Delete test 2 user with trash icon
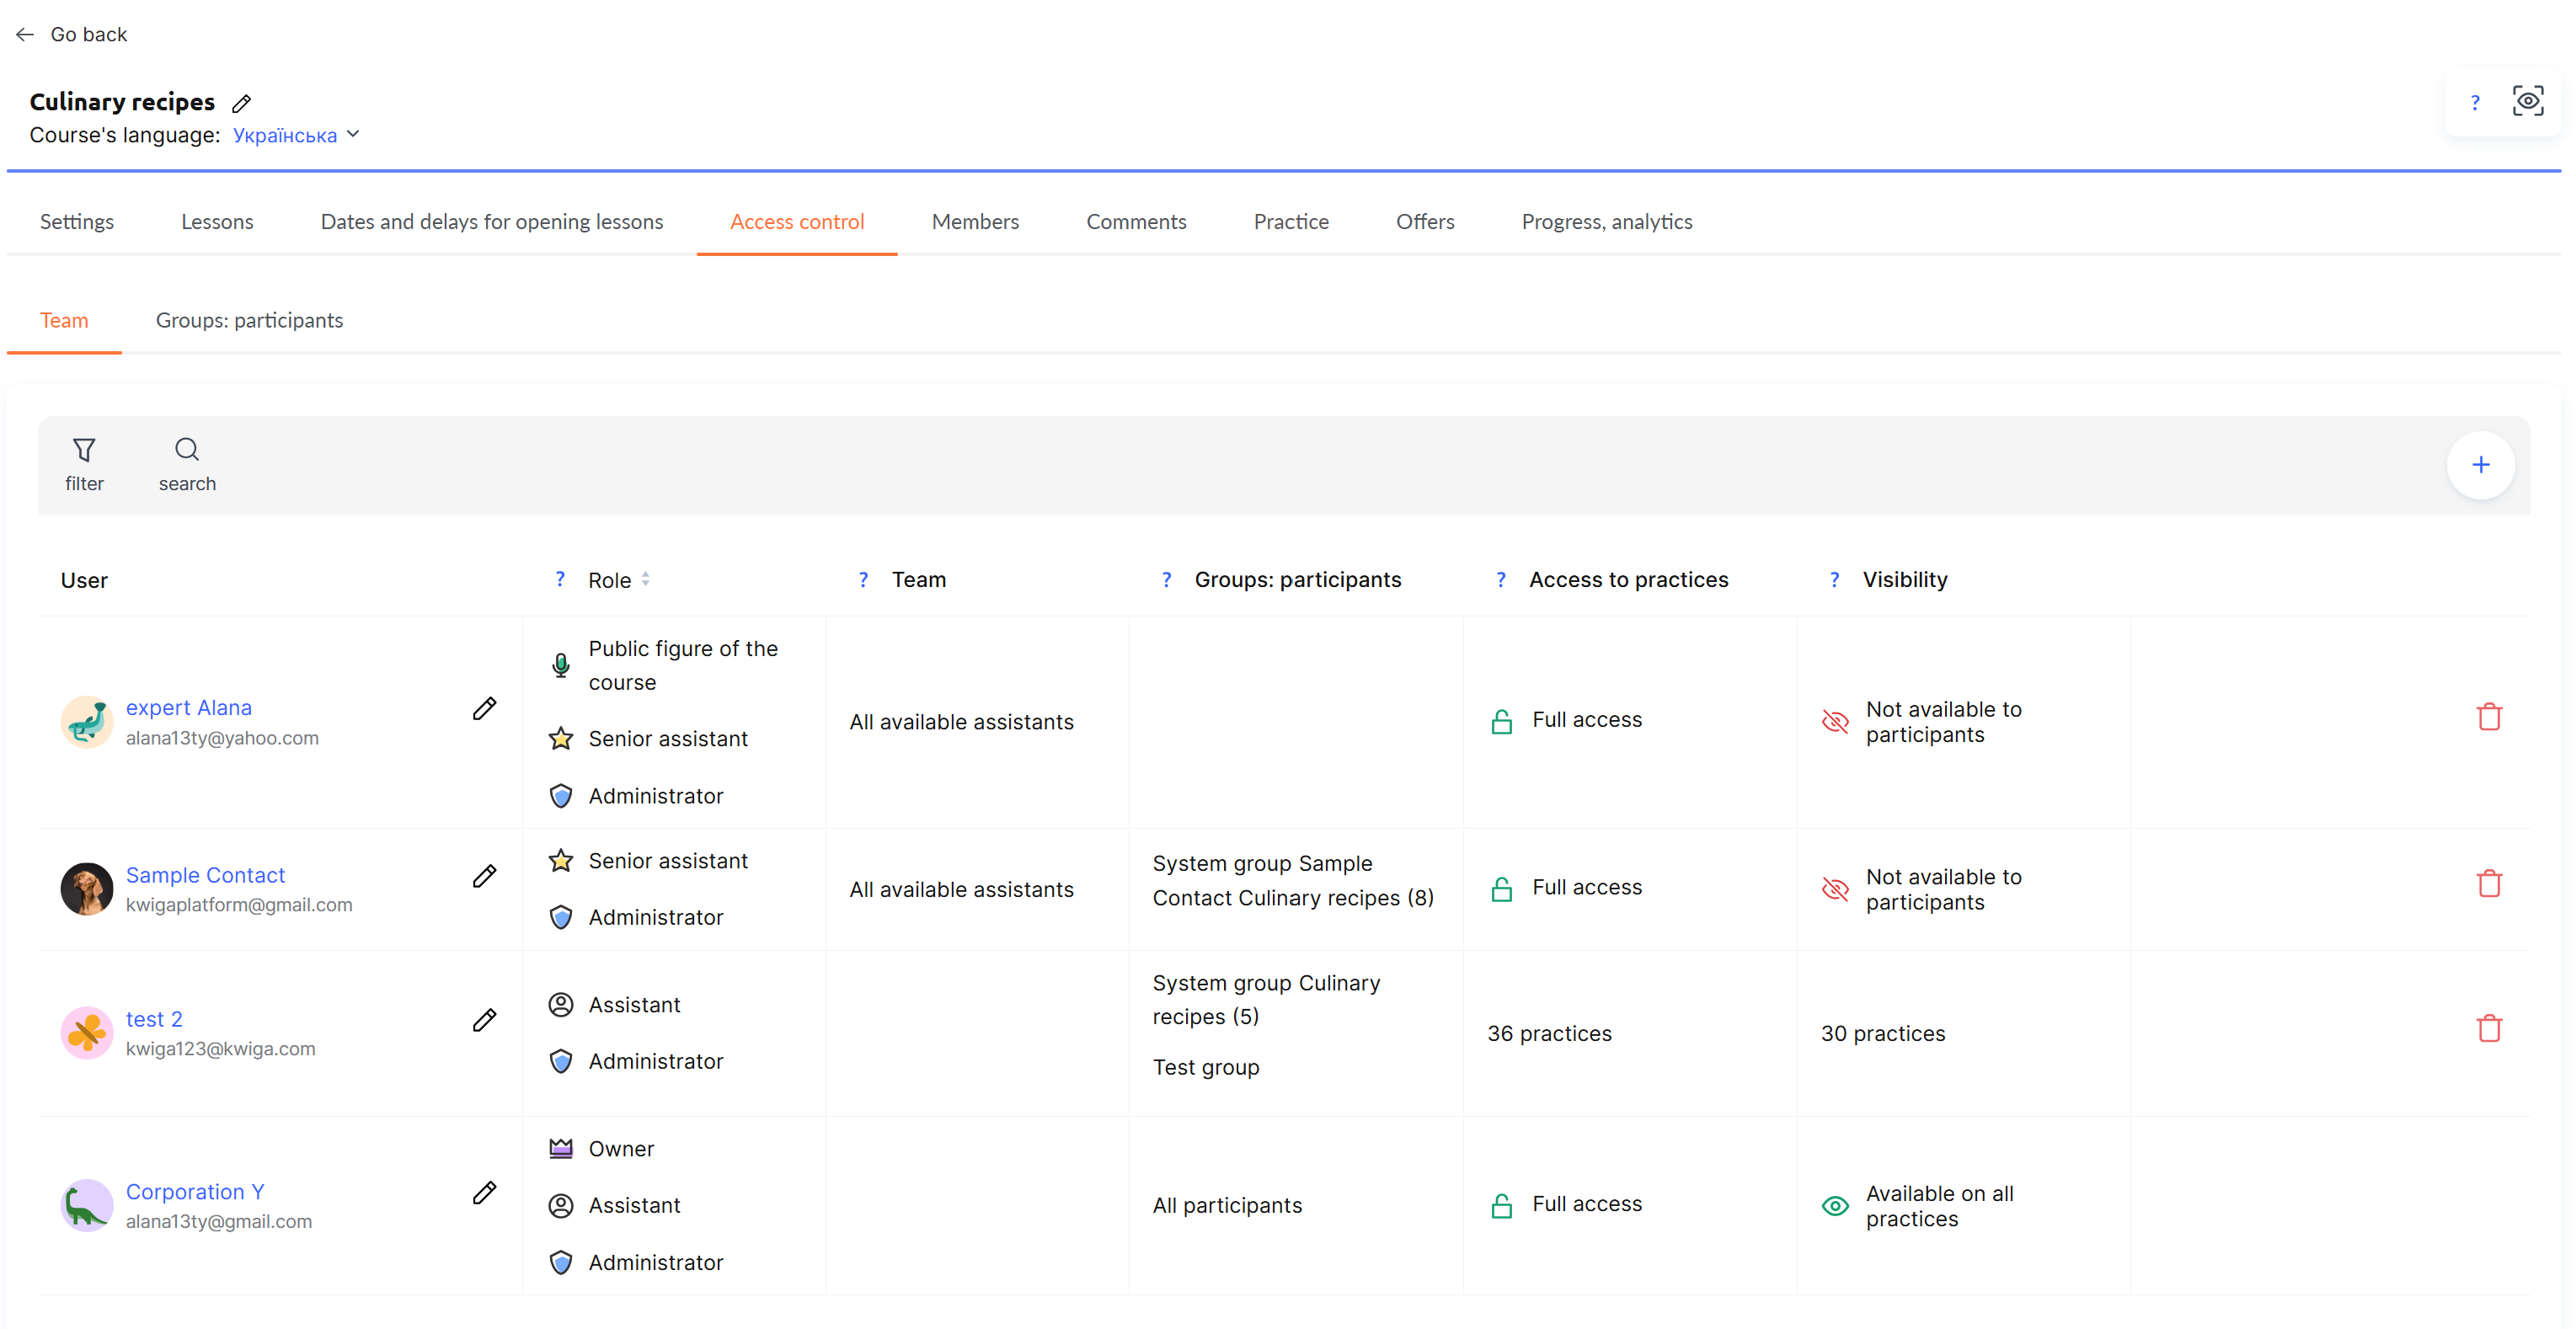The height and width of the screenshot is (1329, 2576). click(x=2488, y=1029)
